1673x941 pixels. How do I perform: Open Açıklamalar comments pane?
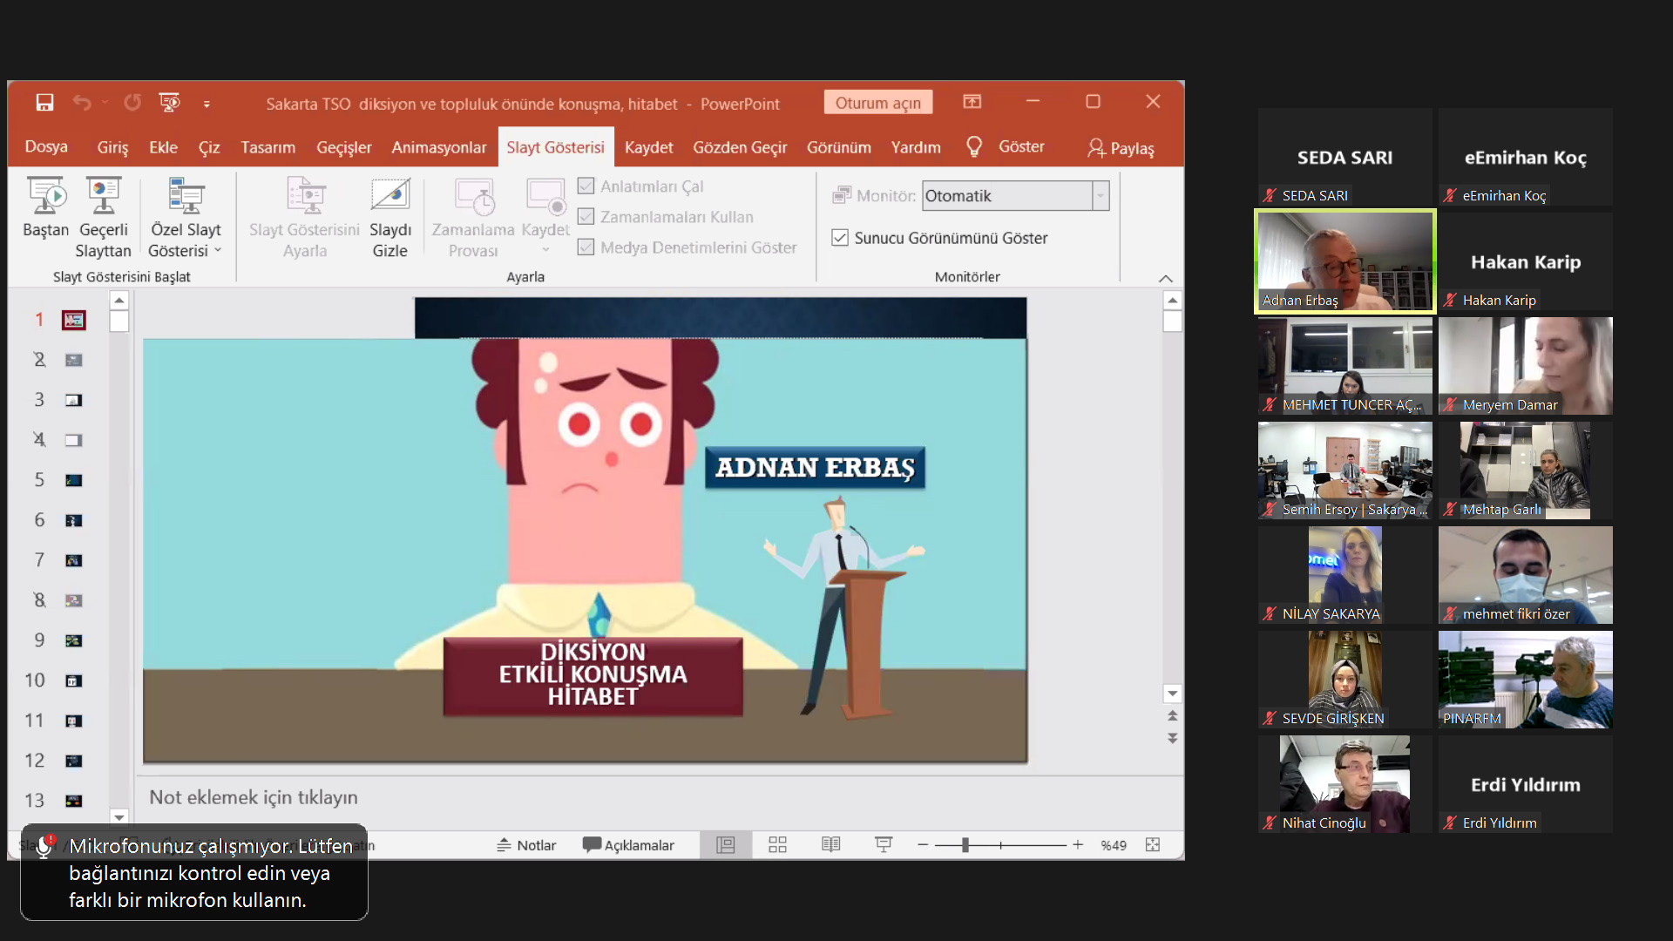[628, 844]
